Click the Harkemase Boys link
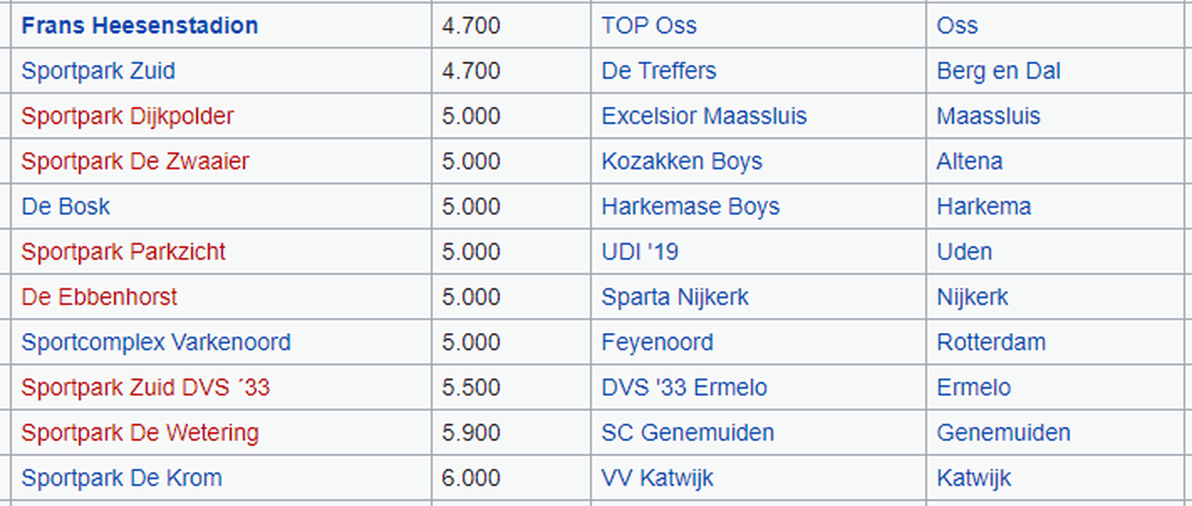The height and width of the screenshot is (506, 1192). [x=691, y=206]
